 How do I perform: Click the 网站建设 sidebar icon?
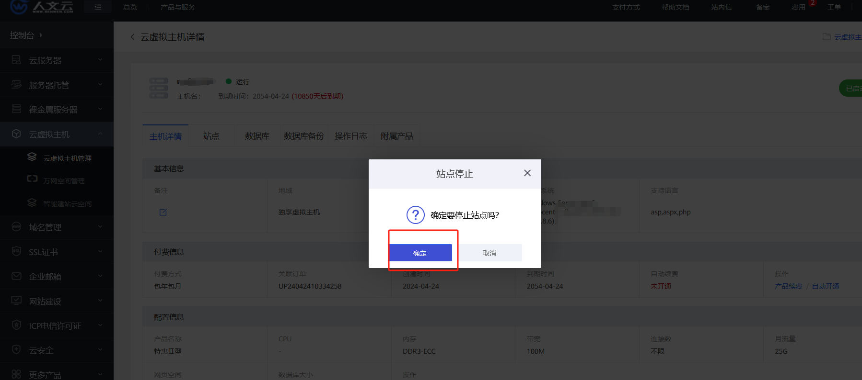16,300
